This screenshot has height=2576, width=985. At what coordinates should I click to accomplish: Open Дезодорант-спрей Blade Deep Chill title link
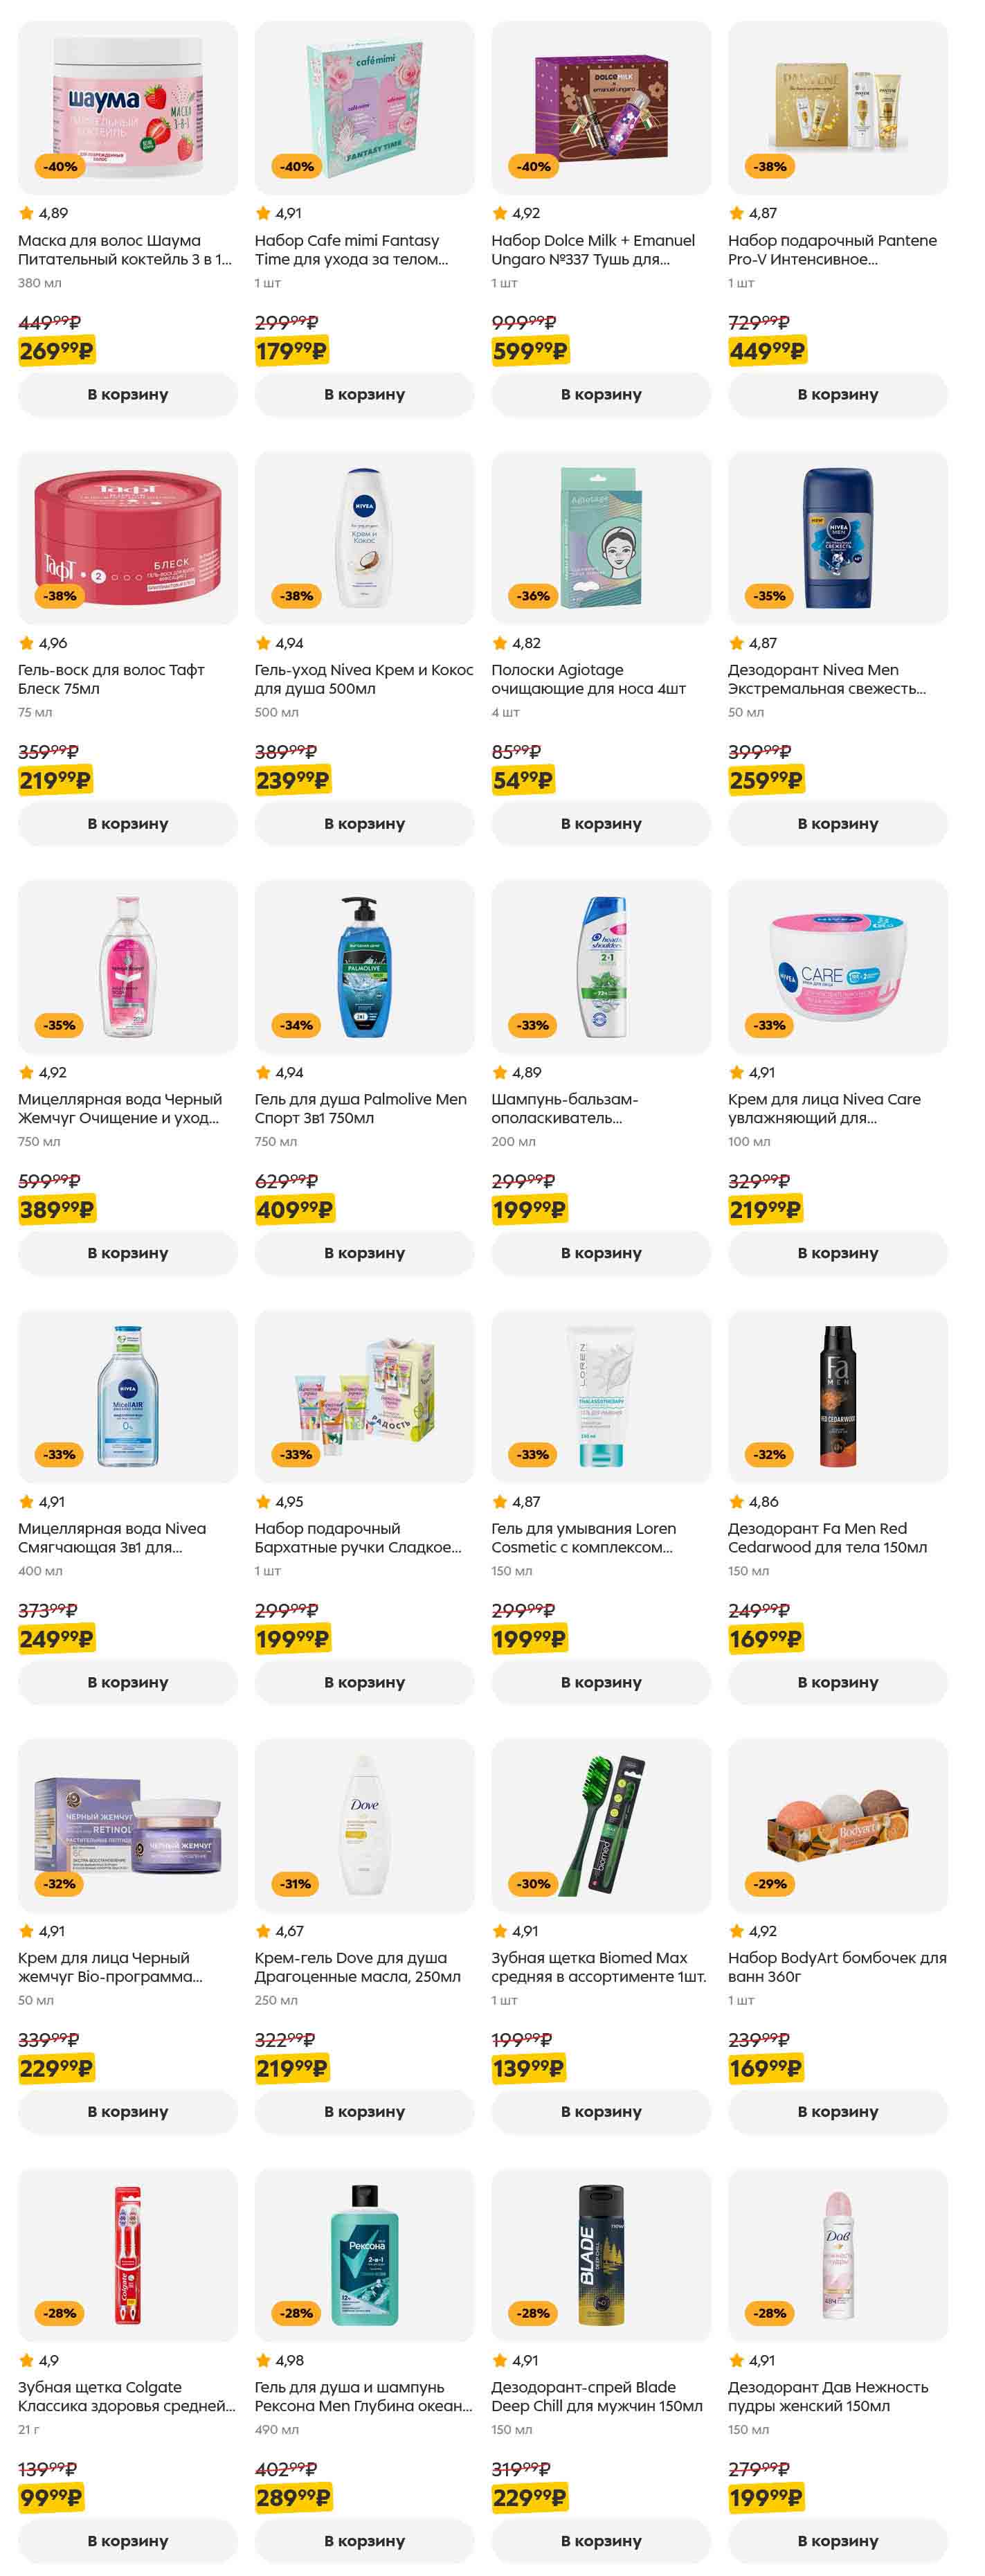(596, 2396)
